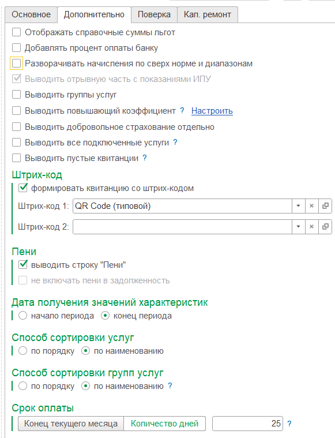Open the Кап. ремонт tab
Viewport: 335px width, 438px height.
pyautogui.click(x=208, y=14)
